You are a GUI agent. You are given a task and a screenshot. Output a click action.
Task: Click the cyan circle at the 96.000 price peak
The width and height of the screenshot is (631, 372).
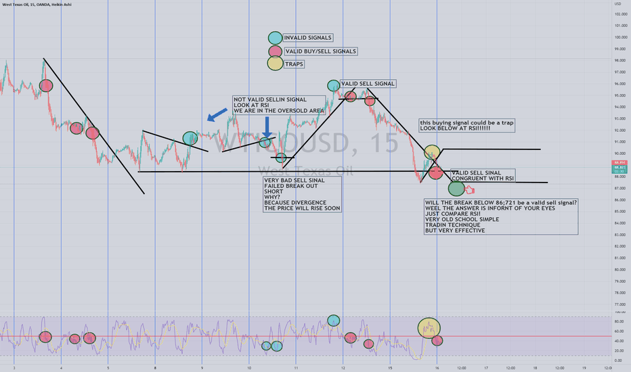[x=333, y=85]
